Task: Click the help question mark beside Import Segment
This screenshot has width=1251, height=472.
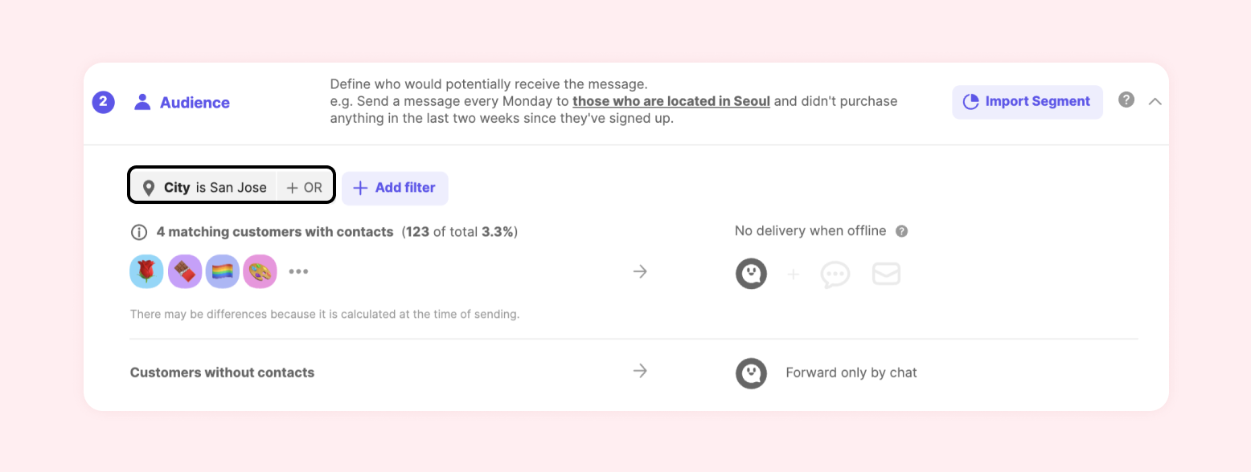Action: 1126,100
